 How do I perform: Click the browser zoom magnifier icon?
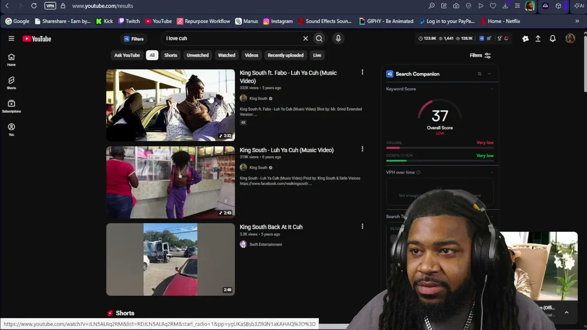coord(432,6)
